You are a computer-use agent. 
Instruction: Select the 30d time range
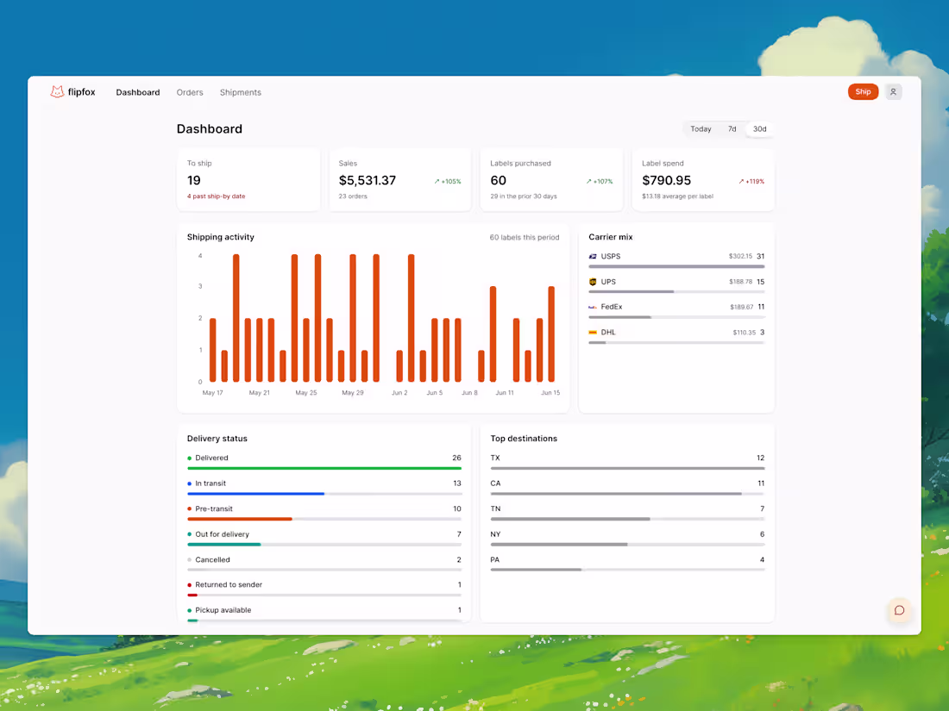coord(759,128)
